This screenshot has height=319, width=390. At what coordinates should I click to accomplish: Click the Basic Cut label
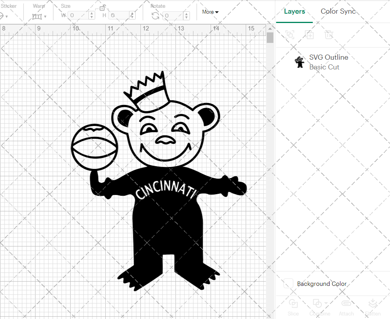pos(324,67)
